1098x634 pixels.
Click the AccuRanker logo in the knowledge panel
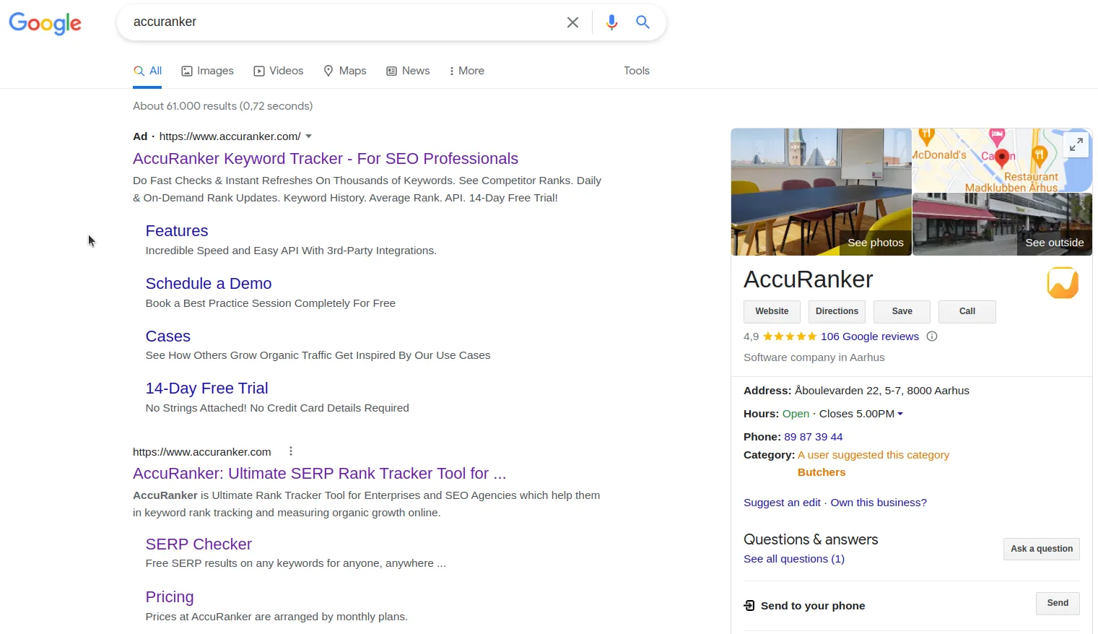pyautogui.click(x=1062, y=283)
